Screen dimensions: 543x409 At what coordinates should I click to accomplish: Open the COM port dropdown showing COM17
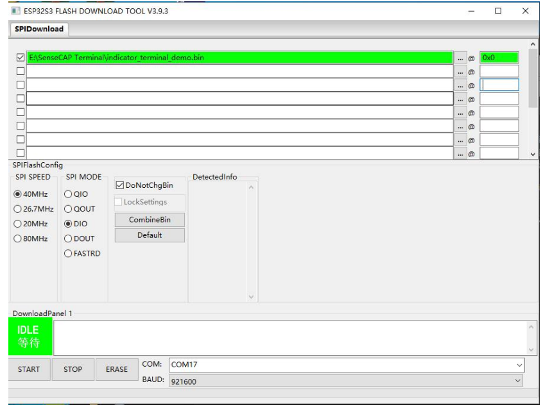click(x=347, y=364)
